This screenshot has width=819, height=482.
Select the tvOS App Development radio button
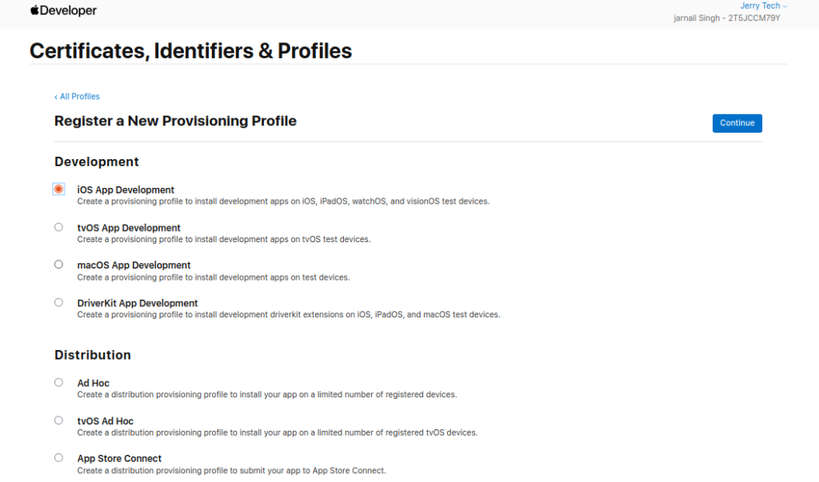click(x=58, y=227)
